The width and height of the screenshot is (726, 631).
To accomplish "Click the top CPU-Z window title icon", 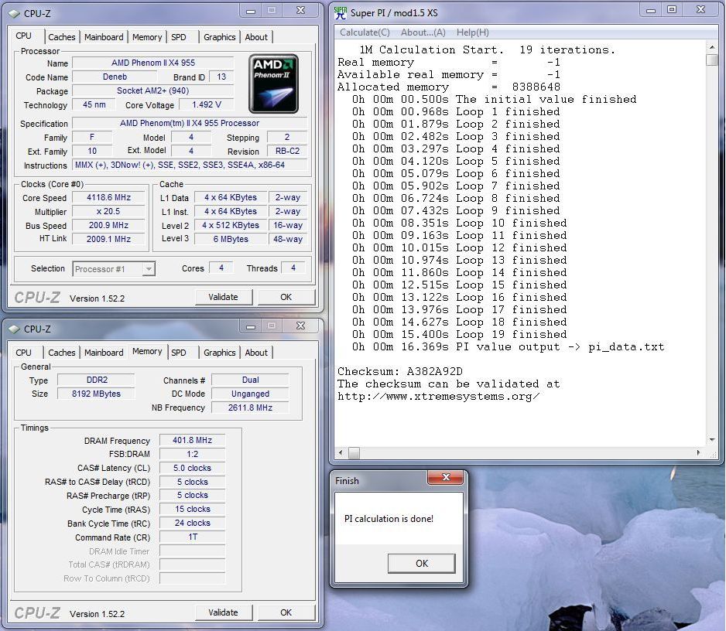I will point(15,13).
